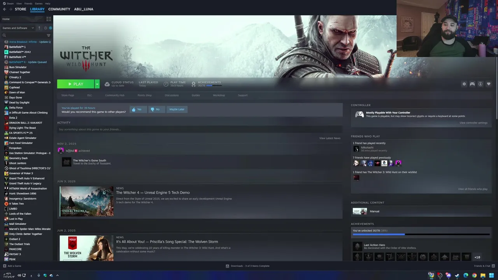Open Windows Start button on taskbar
Screen dimensions: 498x280
(x=491, y=275)
